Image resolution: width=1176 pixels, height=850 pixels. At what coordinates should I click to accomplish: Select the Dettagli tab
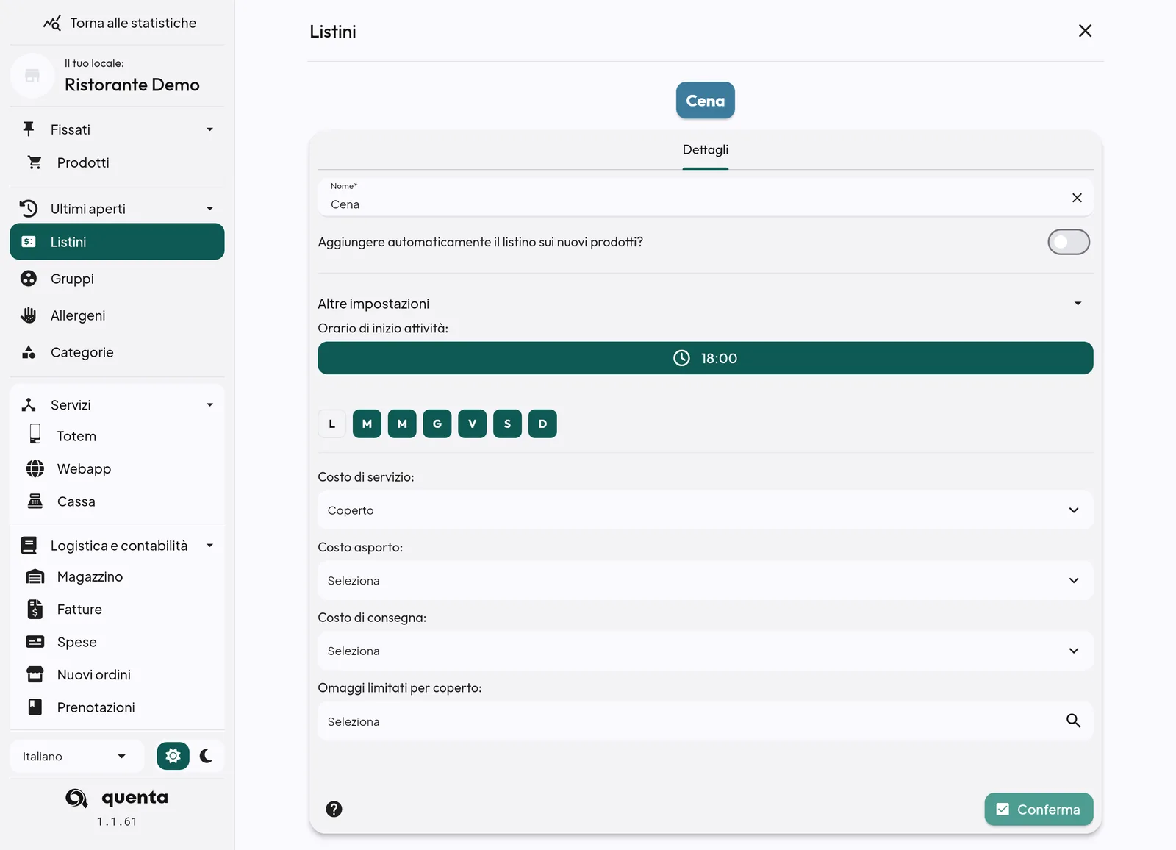[706, 150]
